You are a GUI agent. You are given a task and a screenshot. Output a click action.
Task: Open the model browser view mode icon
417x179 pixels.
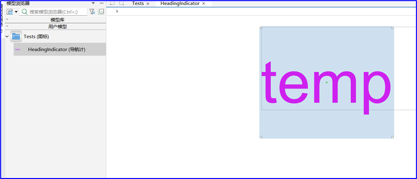click(10, 12)
